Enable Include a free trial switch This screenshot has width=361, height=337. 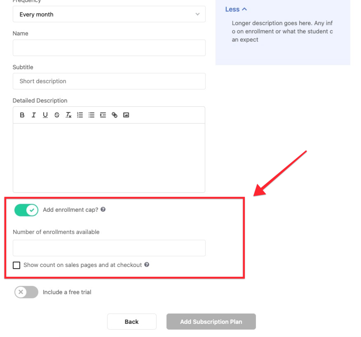(x=26, y=292)
